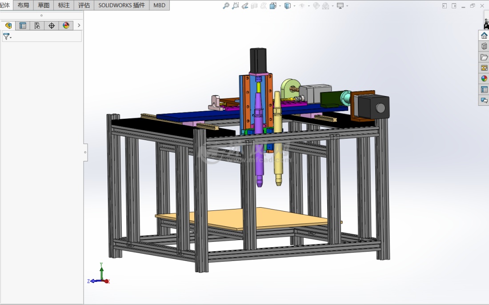Open the Section View tool
The width and height of the screenshot is (489, 305).
click(x=254, y=6)
